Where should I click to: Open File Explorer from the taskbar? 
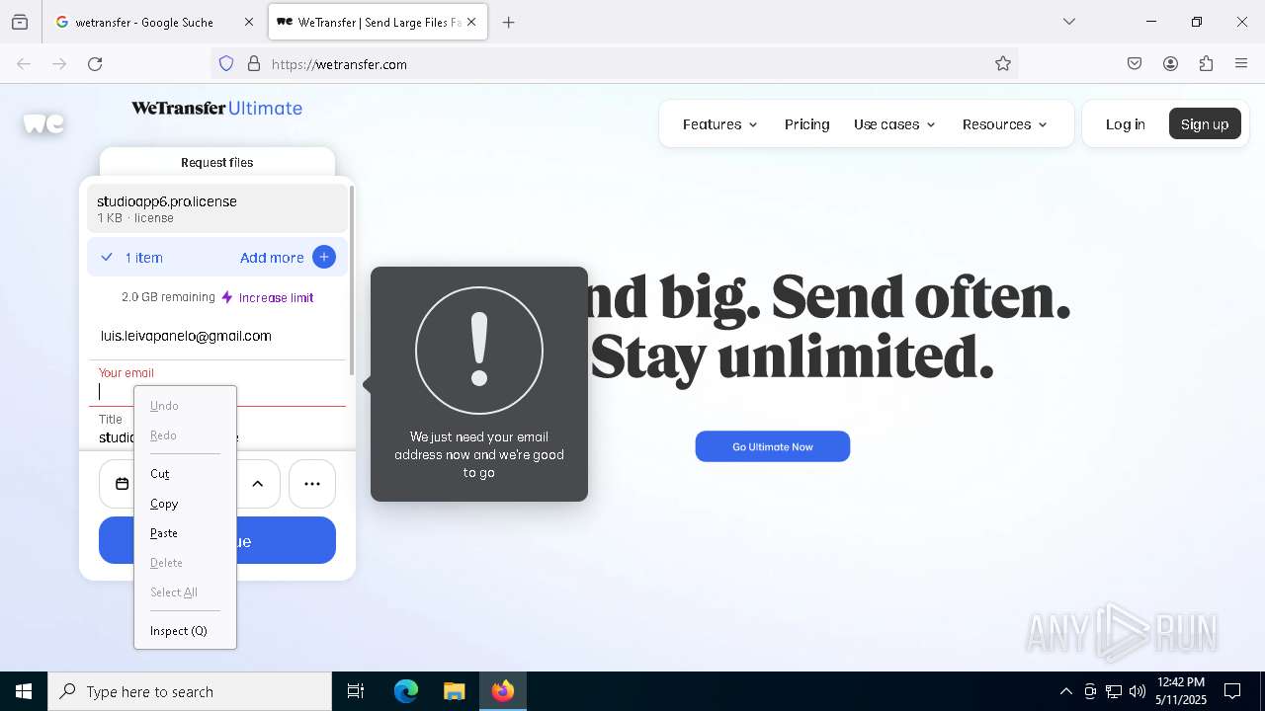(x=454, y=691)
